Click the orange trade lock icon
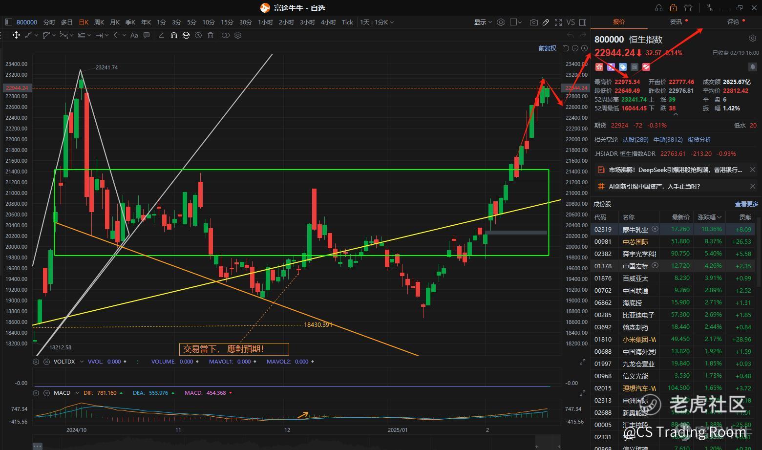Screen dimensions: 762x450 pos(673,8)
